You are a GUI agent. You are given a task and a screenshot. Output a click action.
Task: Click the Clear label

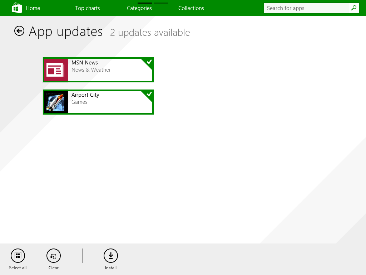pos(54,268)
